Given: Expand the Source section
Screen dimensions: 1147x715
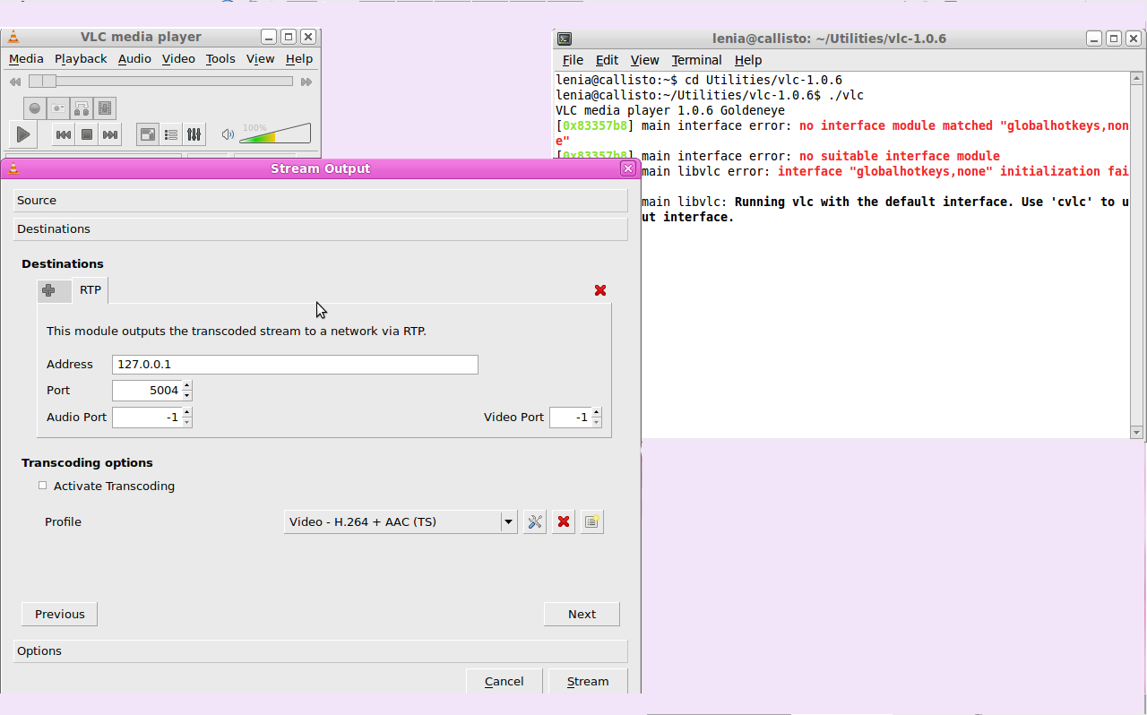Looking at the screenshot, I should click(320, 201).
